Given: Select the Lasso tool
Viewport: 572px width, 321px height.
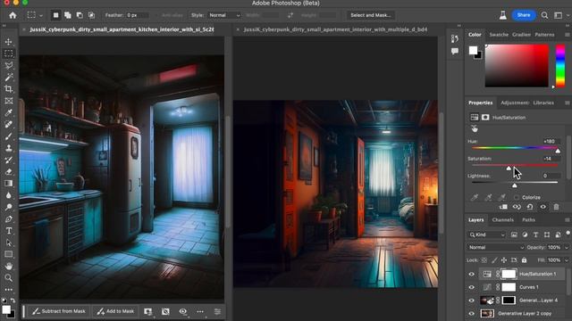Looking at the screenshot, I should pos(9,65).
